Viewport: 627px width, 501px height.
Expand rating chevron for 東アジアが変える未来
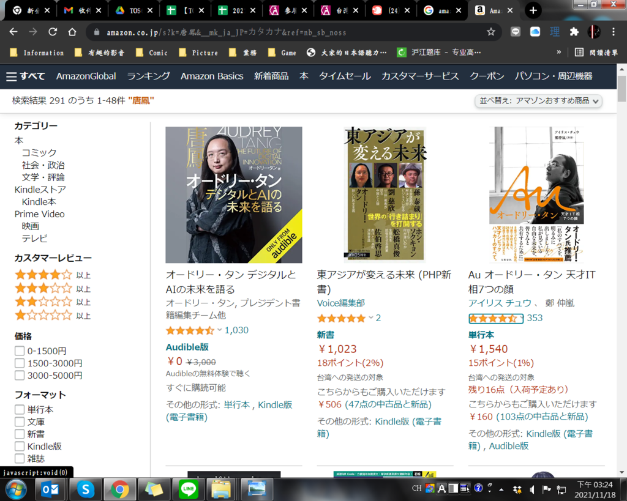pos(370,318)
